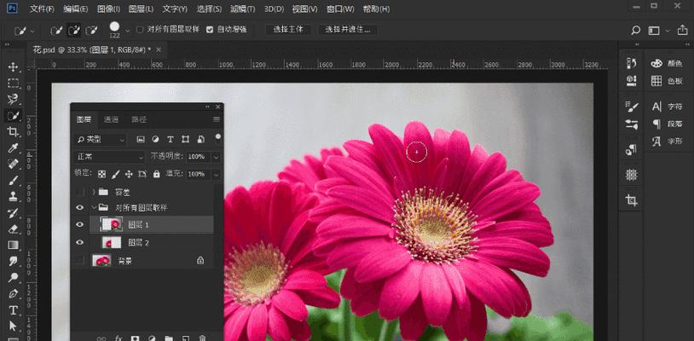Screen dimensions: 694x341
Task: Filter layers by pixel layer icon
Action: pyautogui.click(x=141, y=139)
